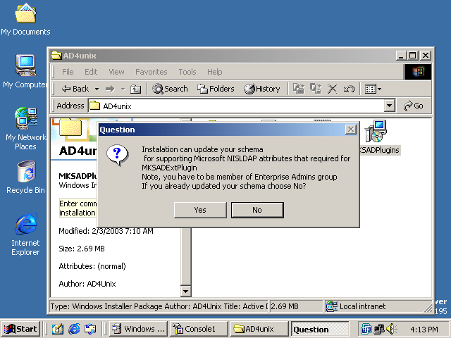Click 'Size: 2.69 MB' text in info pane
Screen dimensions: 451x338
(82, 249)
